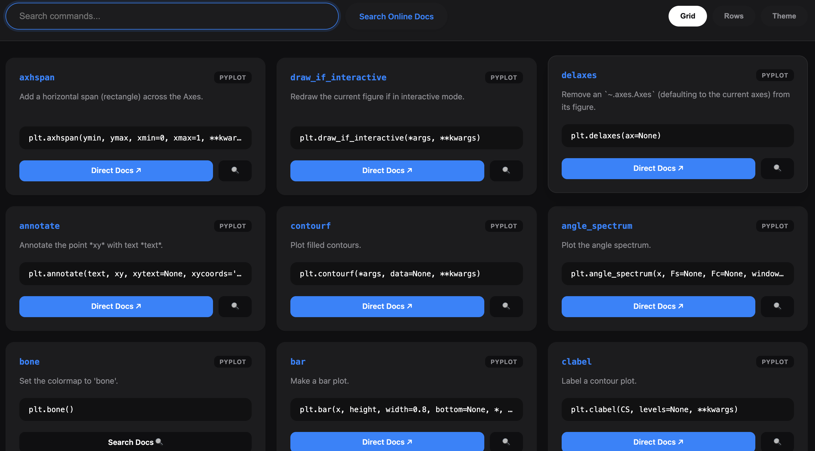
Task: Click the magnifier icon on contourf card
Action: click(x=506, y=306)
